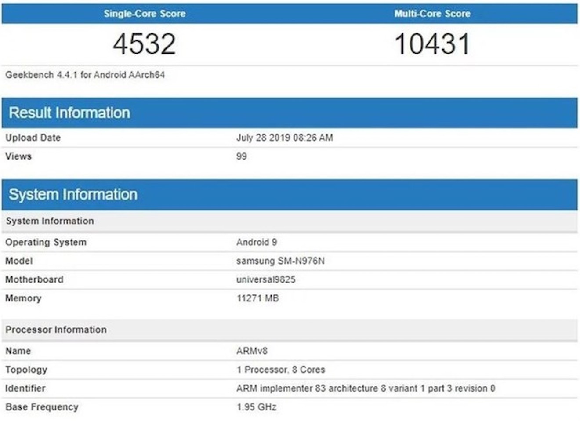The width and height of the screenshot is (580, 421).
Task: Select the Operating System label
Action: click(46, 242)
